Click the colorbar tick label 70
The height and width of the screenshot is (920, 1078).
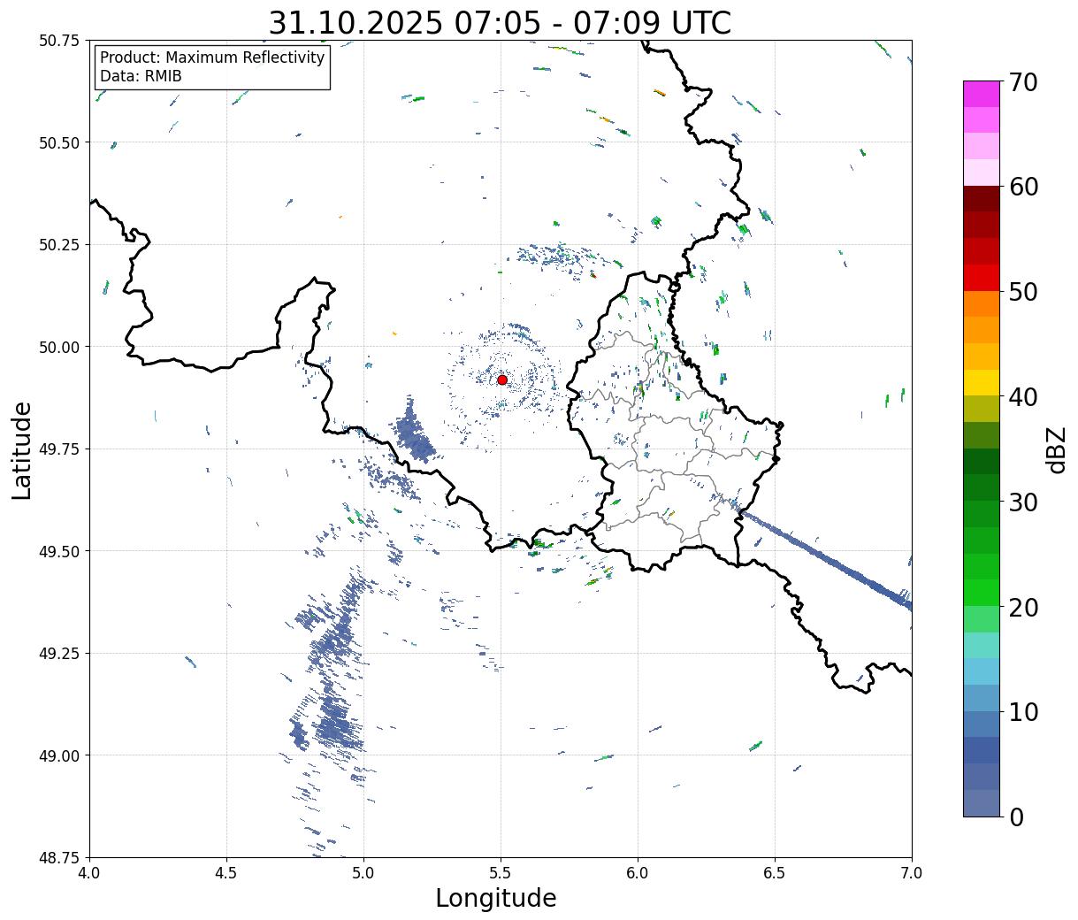coord(1022,82)
